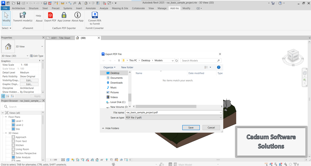Click the Default 3D View house icon

86,3
